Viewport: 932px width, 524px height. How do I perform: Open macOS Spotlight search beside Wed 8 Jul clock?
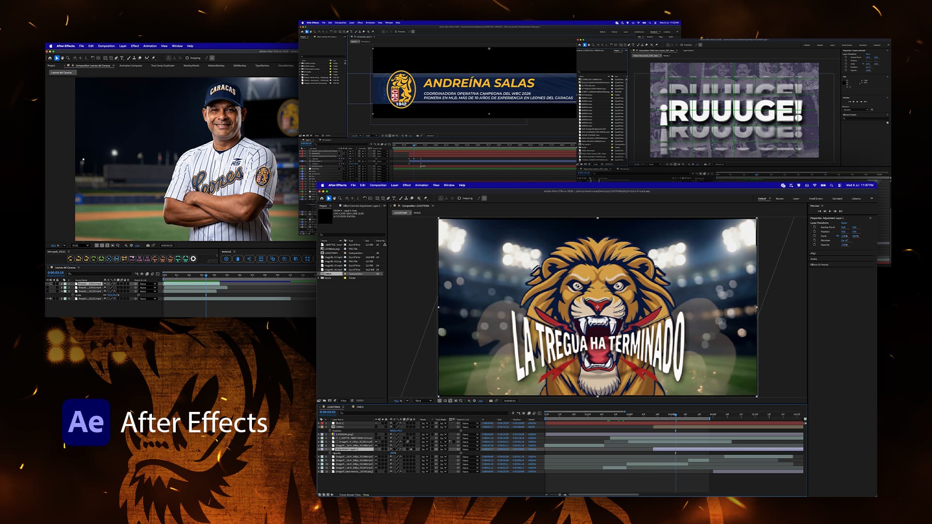(x=832, y=185)
